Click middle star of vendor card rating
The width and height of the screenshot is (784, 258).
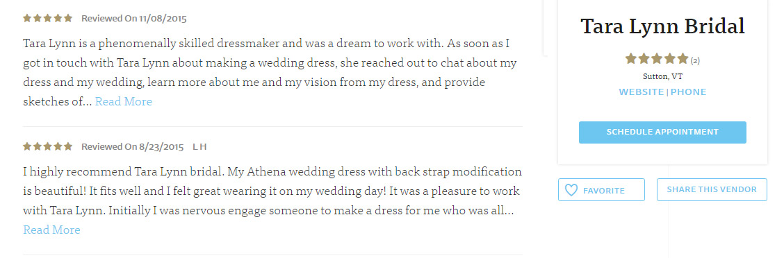[x=657, y=59]
